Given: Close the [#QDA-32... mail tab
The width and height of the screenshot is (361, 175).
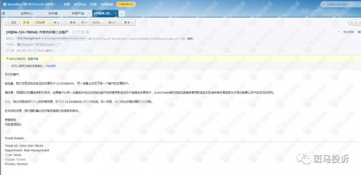Looking at the screenshot, I should (x=116, y=14).
